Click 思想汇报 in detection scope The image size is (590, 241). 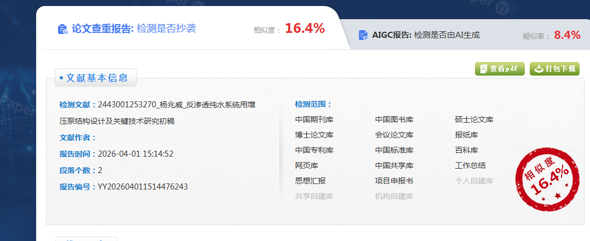pyautogui.click(x=310, y=181)
